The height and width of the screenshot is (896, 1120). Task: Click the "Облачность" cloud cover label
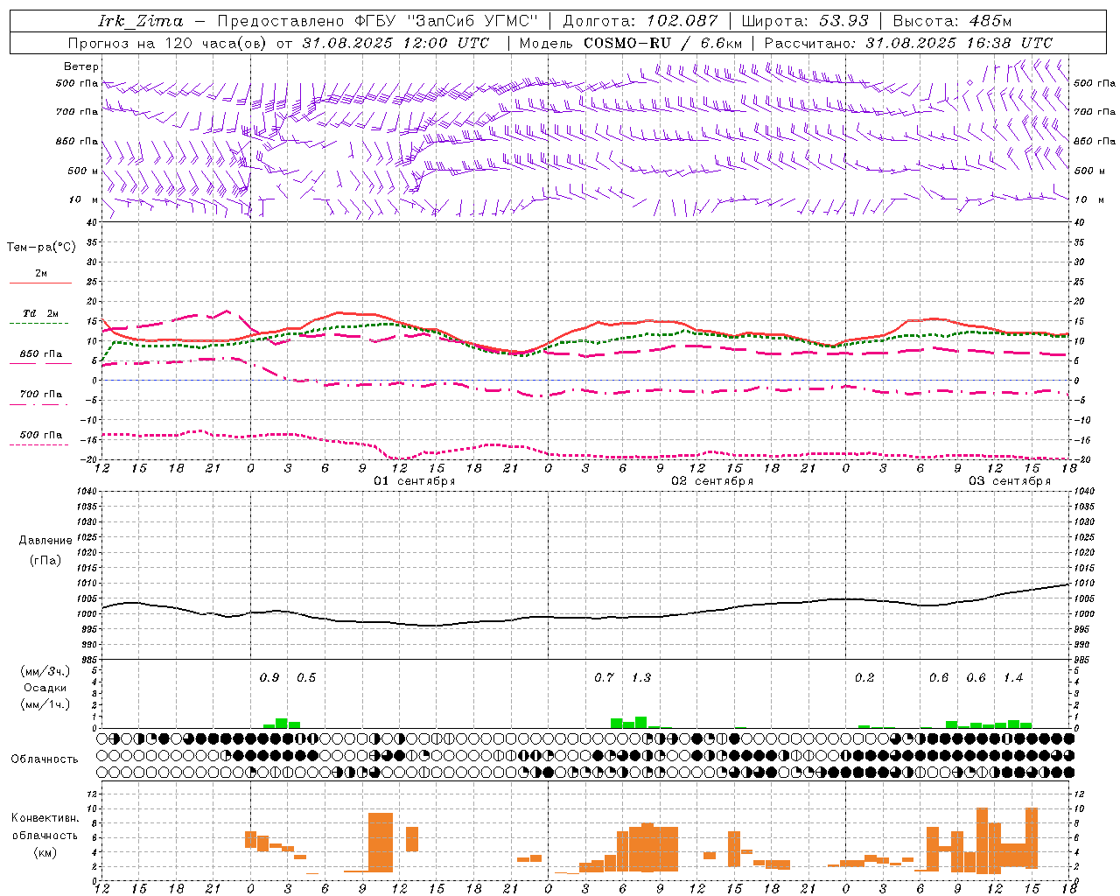click(45, 759)
